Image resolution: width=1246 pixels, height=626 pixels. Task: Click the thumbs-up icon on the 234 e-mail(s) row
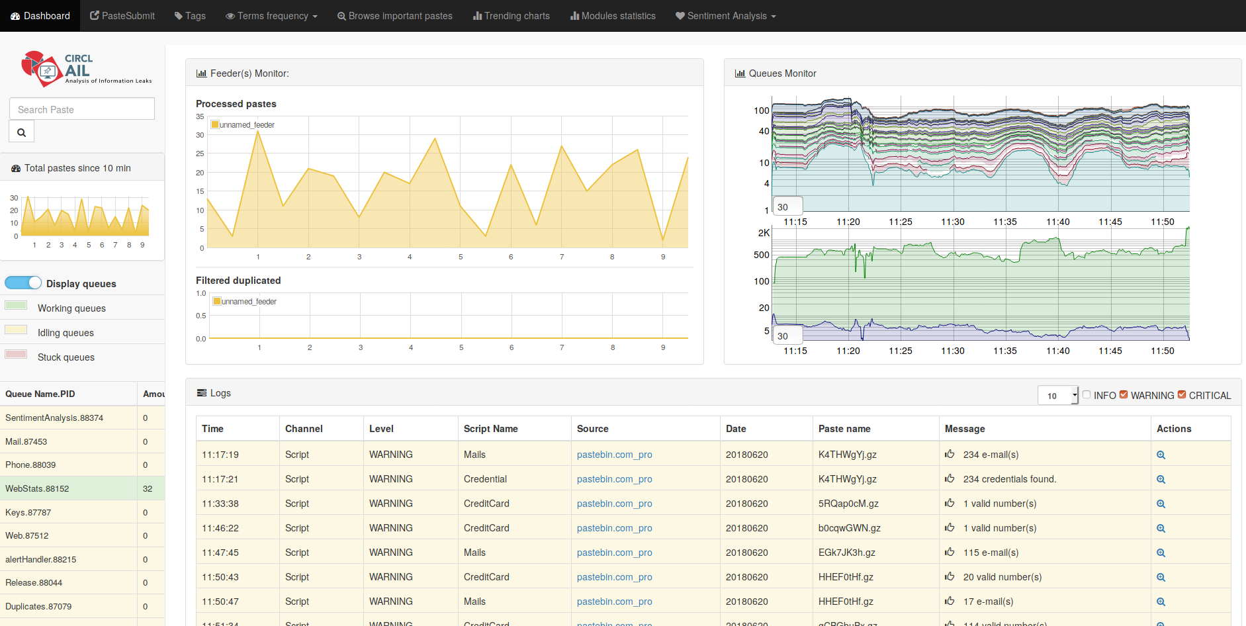[950, 455]
